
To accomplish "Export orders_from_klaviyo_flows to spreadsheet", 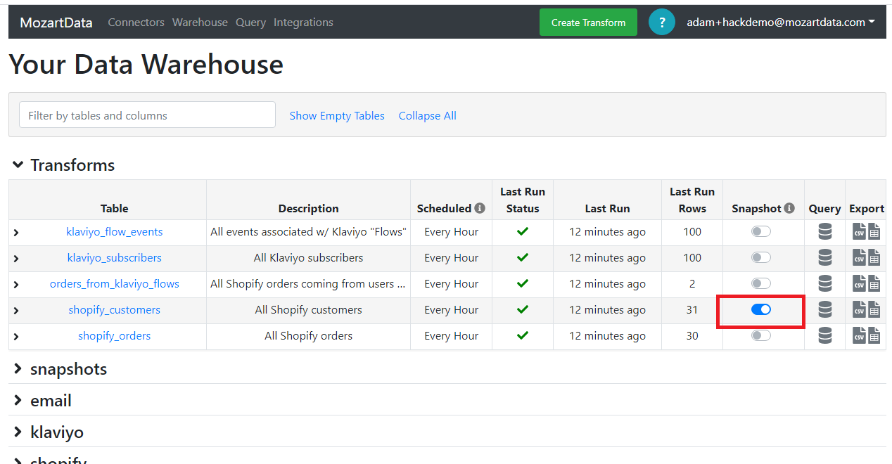I will tap(874, 283).
